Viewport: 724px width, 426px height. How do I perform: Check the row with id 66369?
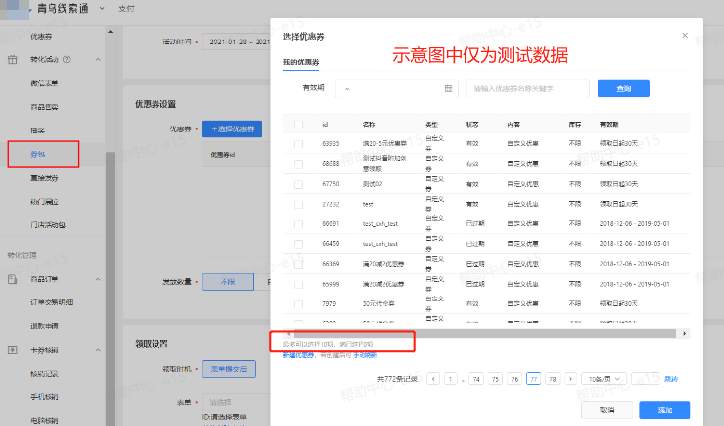click(298, 264)
